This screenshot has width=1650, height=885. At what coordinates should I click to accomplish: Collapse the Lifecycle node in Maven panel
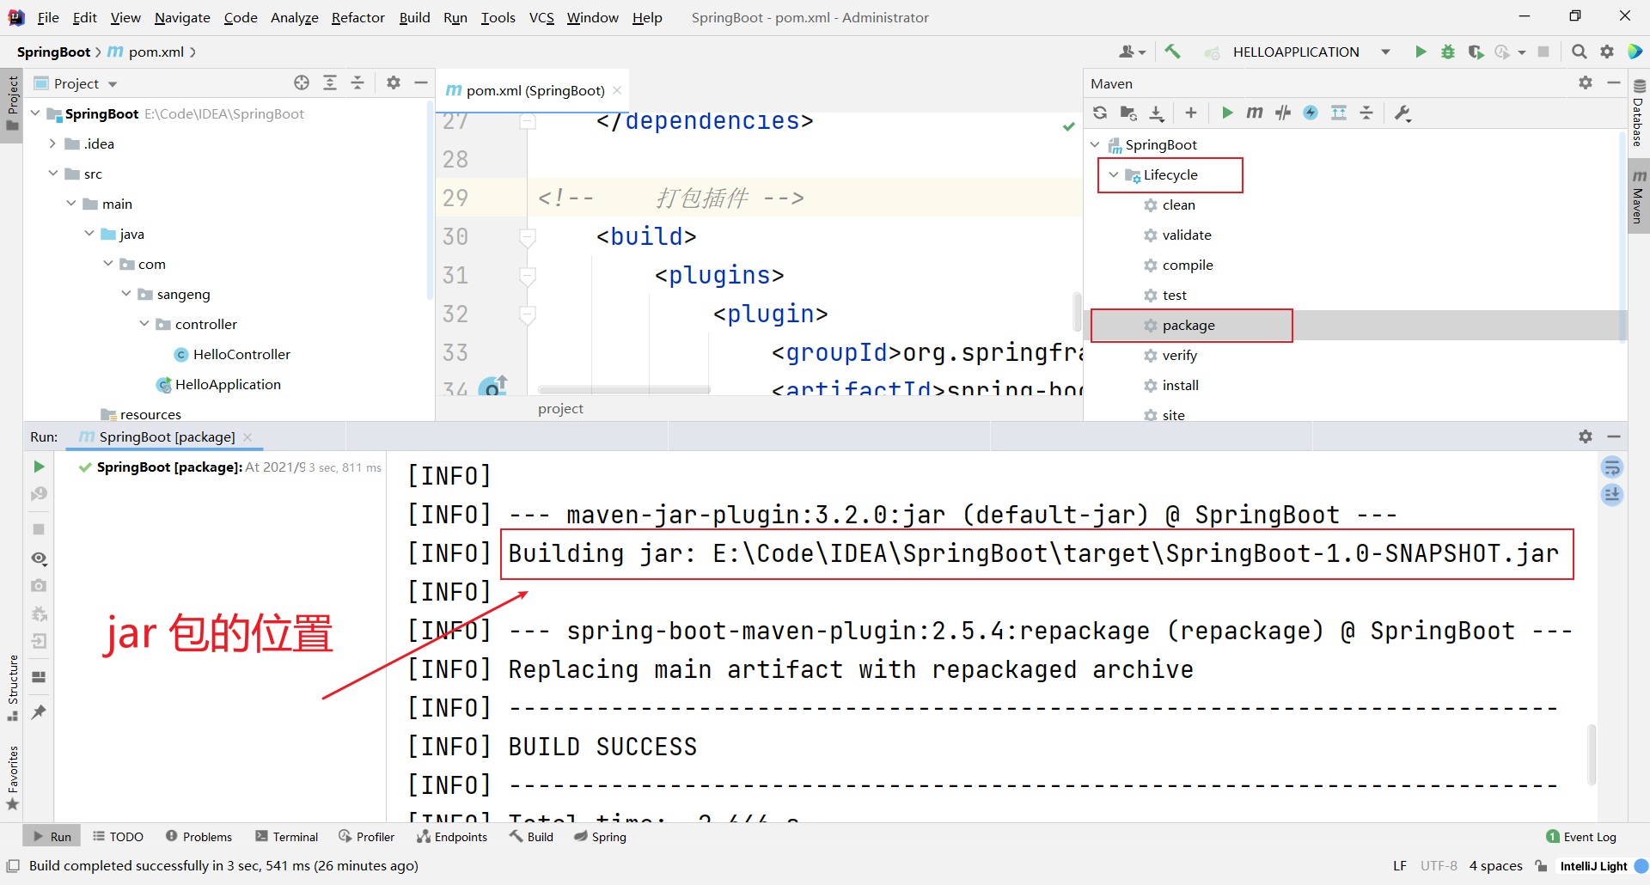tap(1114, 174)
